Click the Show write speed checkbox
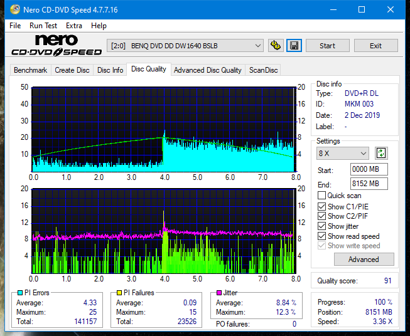Screen dimensions: 410x336 pyautogui.click(x=321, y=246)
